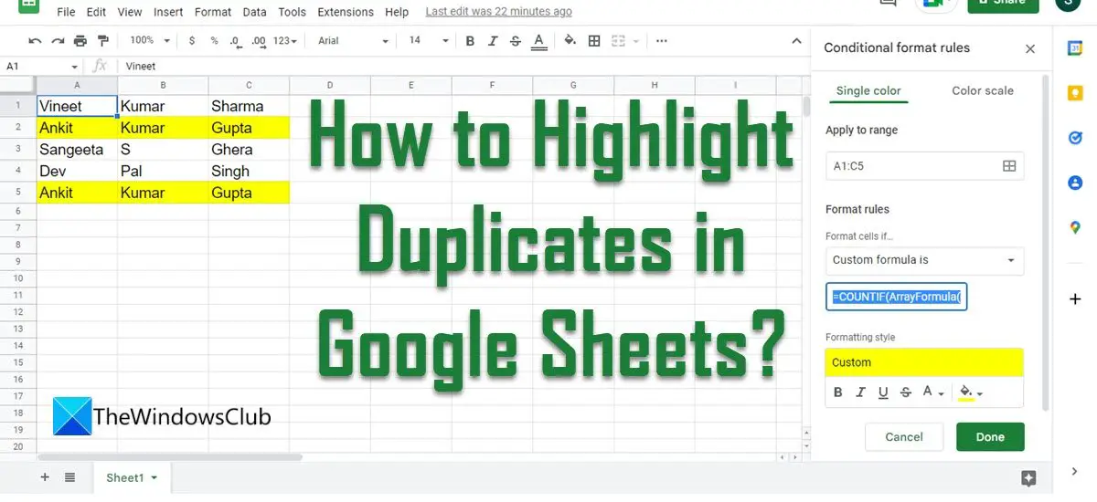This screenshot has height=502, width=1097.
Task: Open the Format menu
Action: pyautogui.click(x=213, y=12)
